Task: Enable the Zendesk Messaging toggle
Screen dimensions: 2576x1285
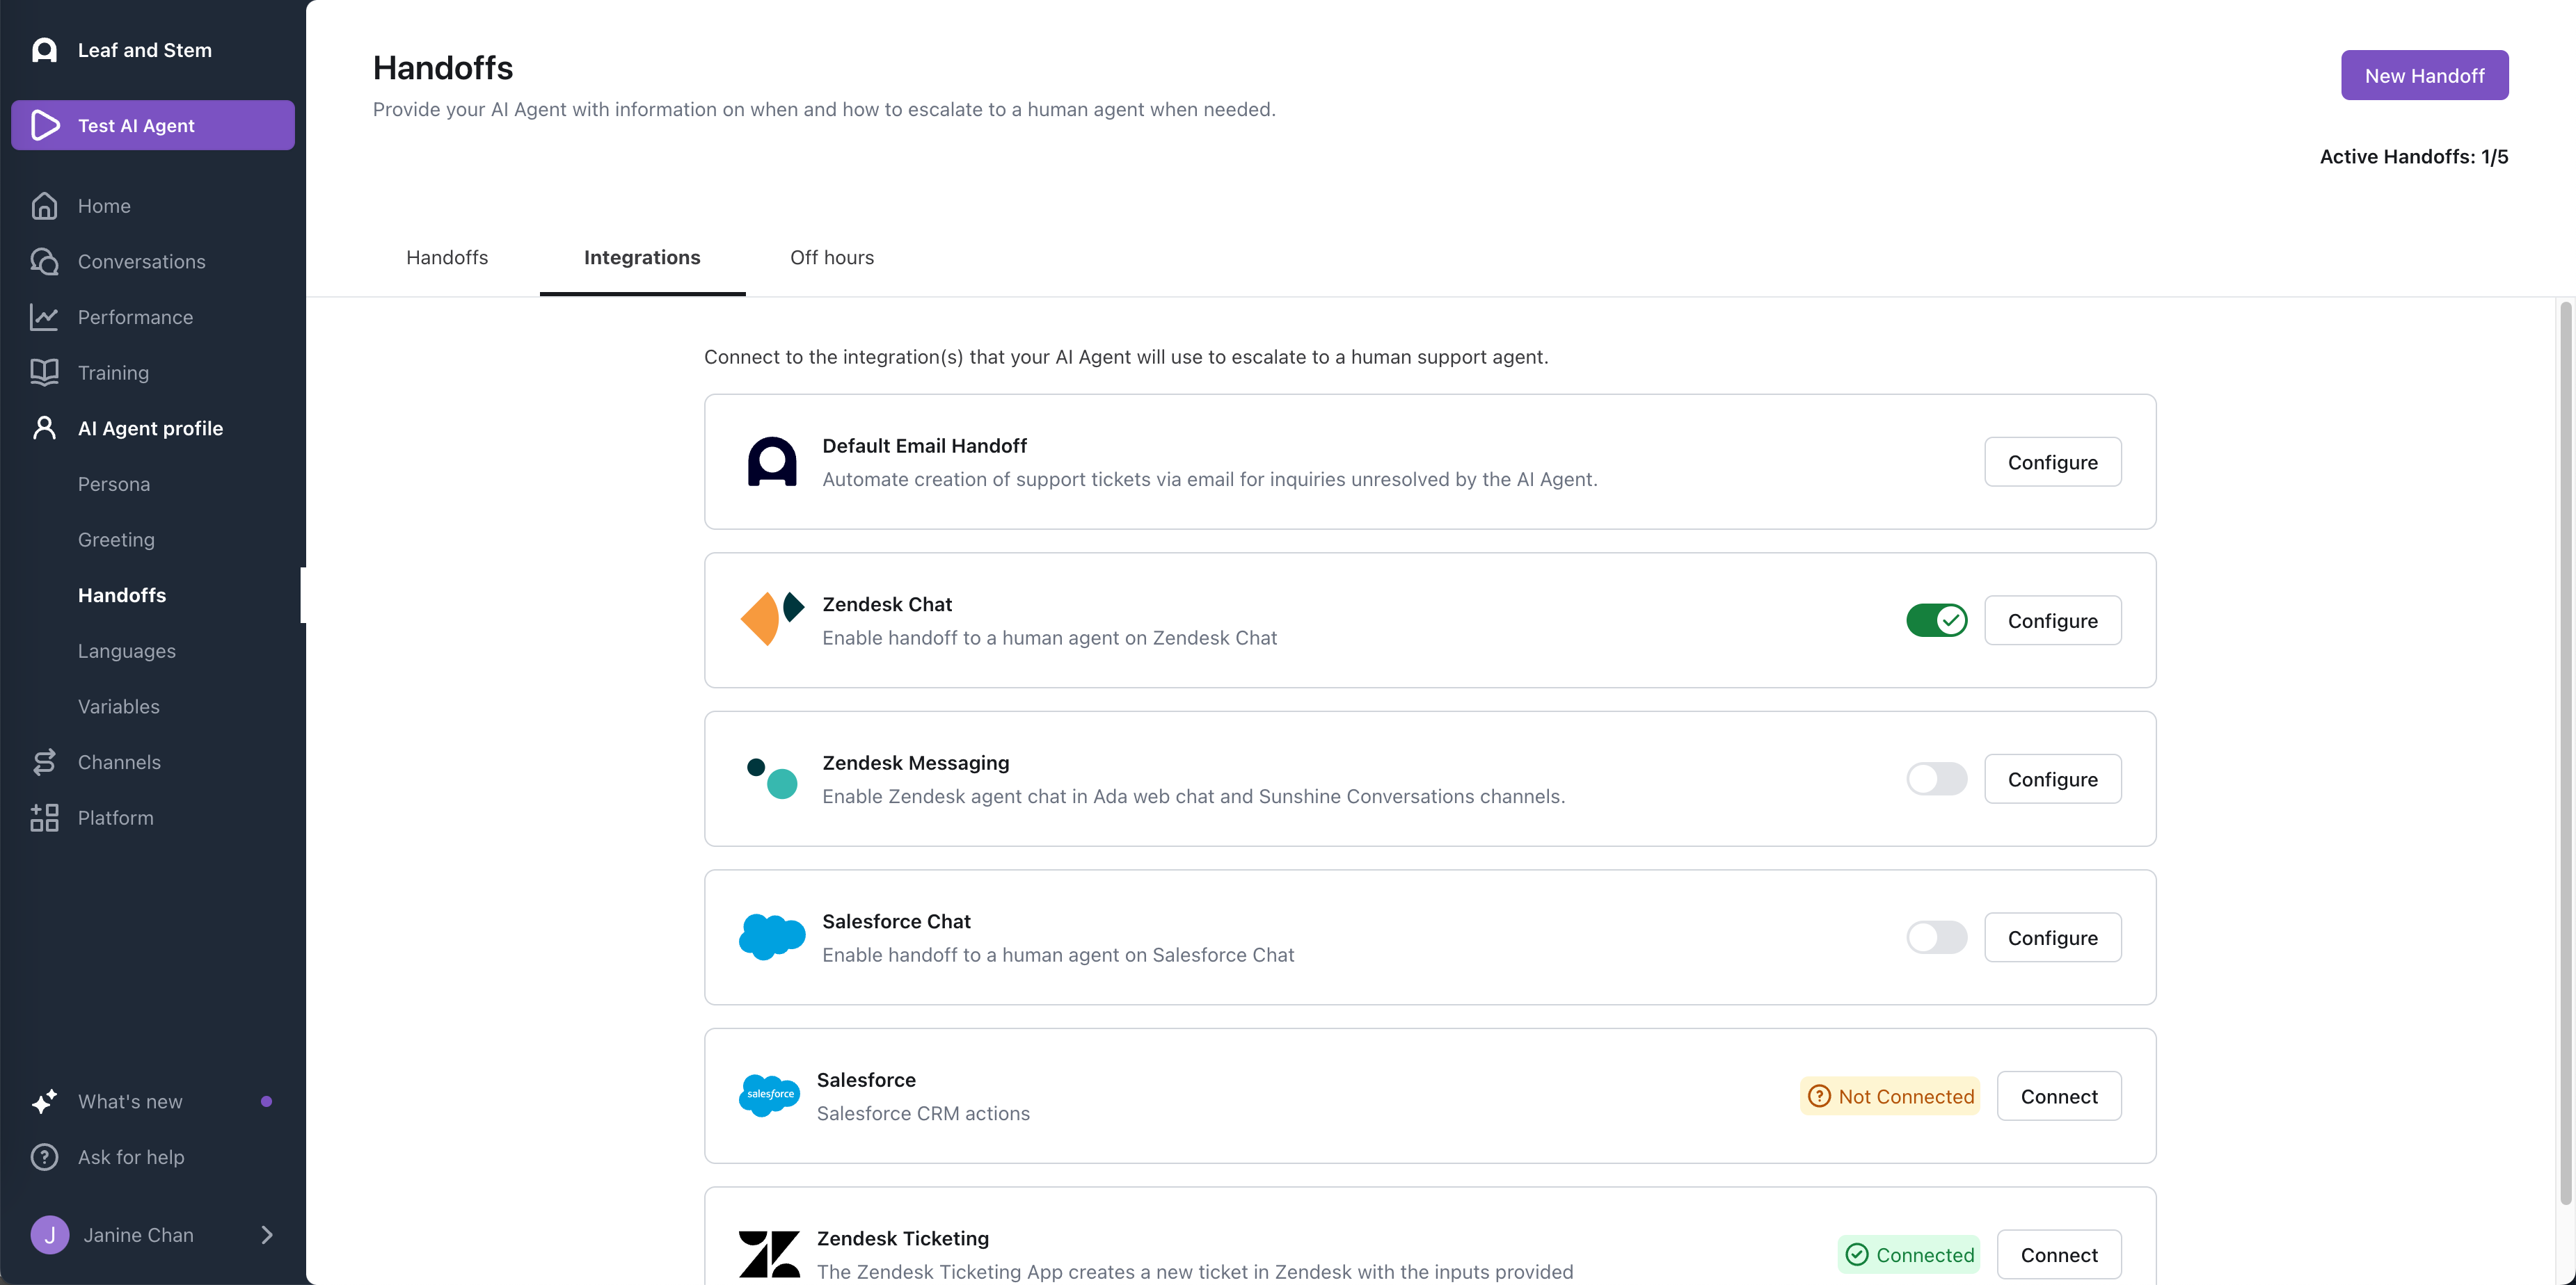Action: pyautogui.click(x=1936, y=779)
